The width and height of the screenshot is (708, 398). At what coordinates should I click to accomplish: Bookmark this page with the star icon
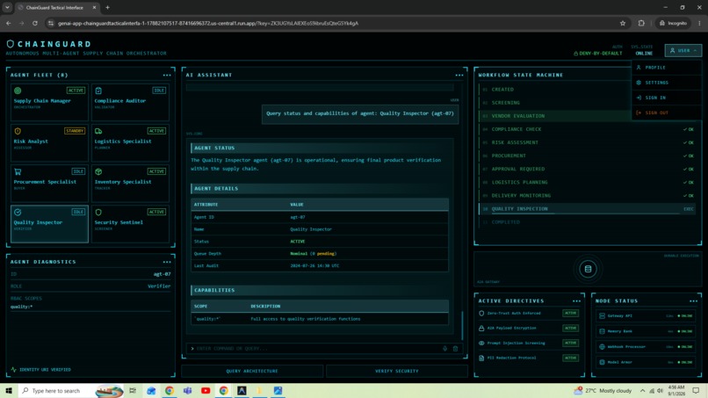(623, 23)
